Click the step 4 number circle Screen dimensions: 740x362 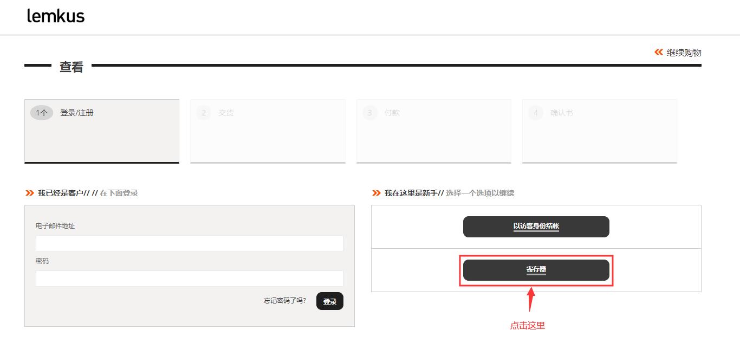click(x=536, y=113)
